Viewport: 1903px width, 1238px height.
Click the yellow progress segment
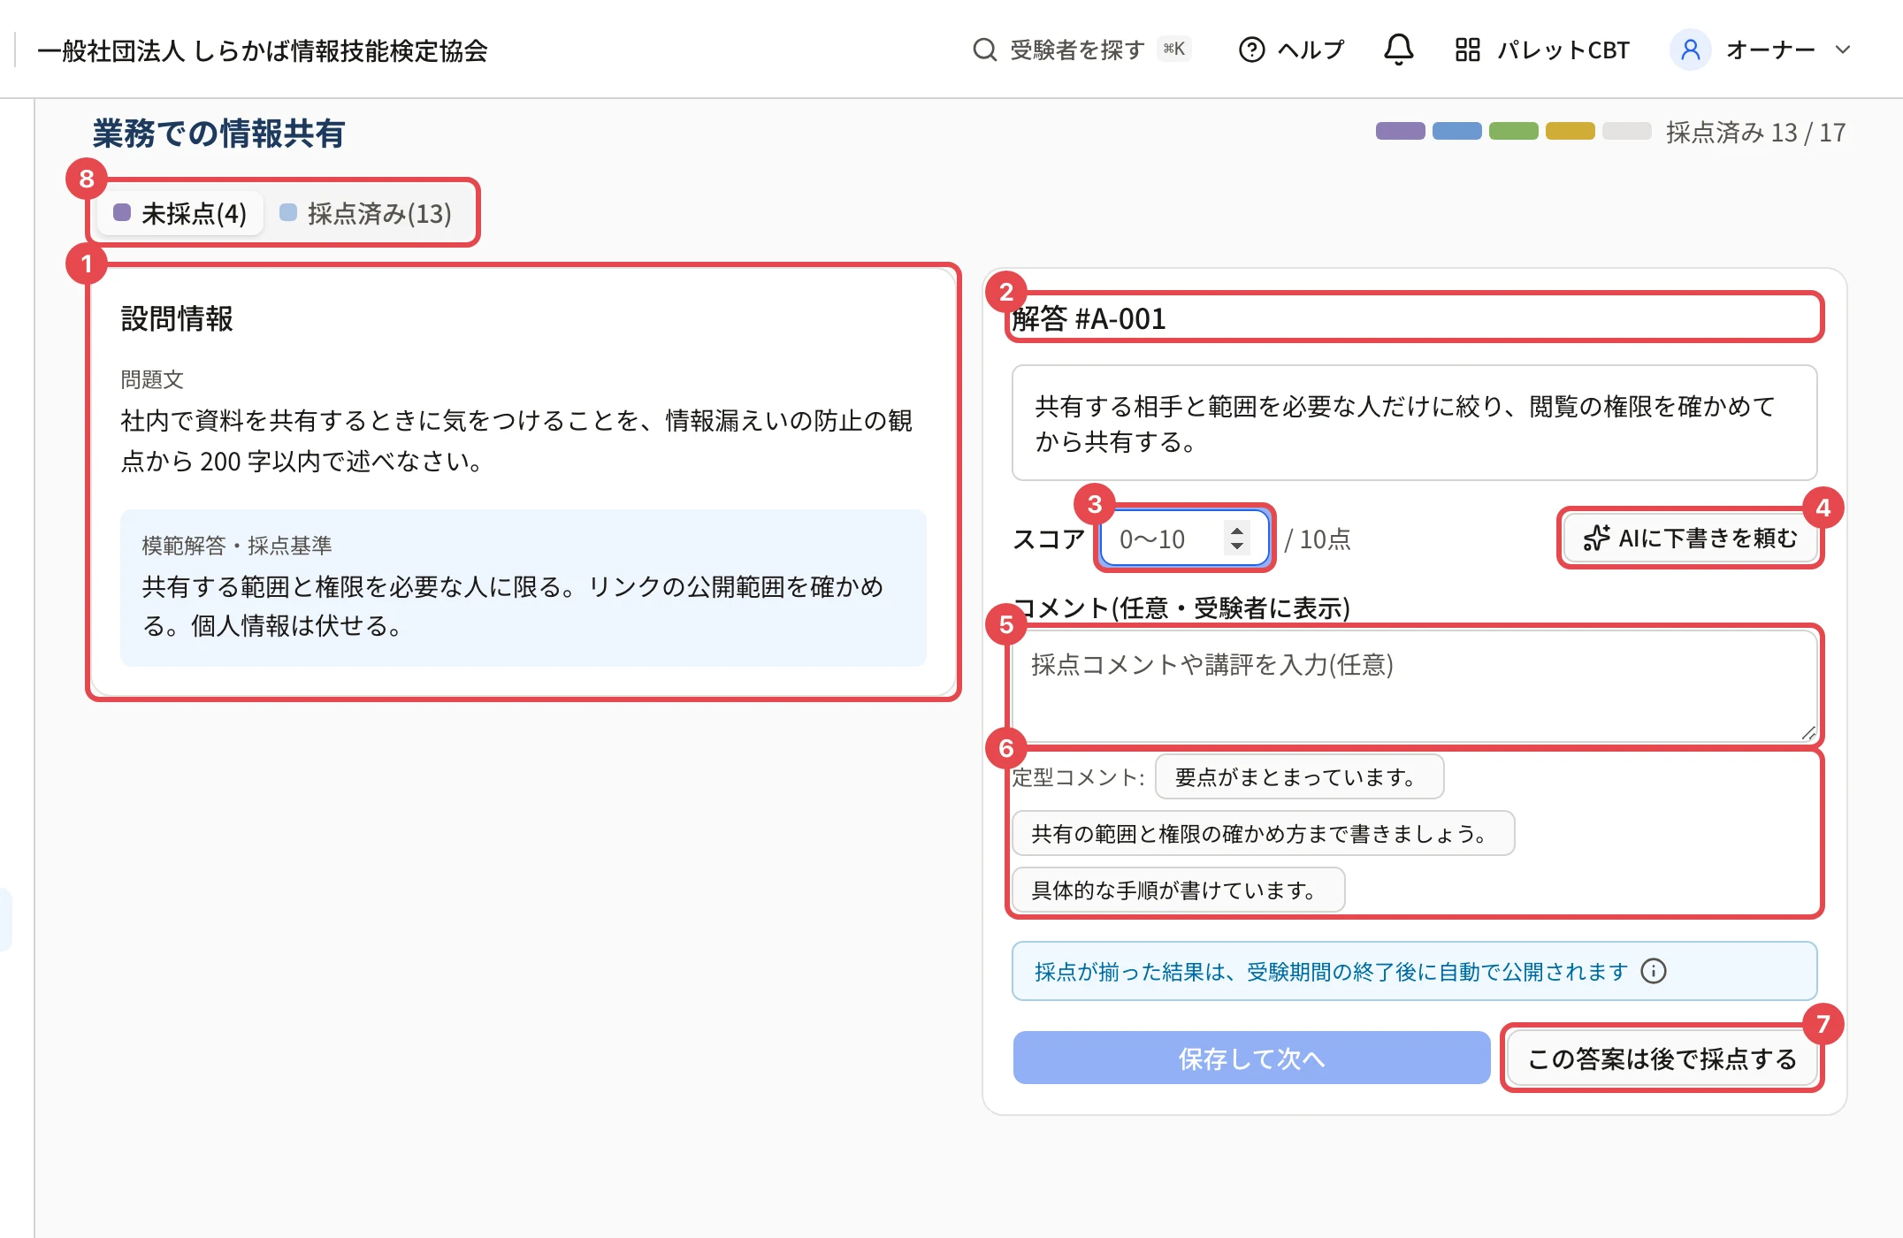[1571, 131]
